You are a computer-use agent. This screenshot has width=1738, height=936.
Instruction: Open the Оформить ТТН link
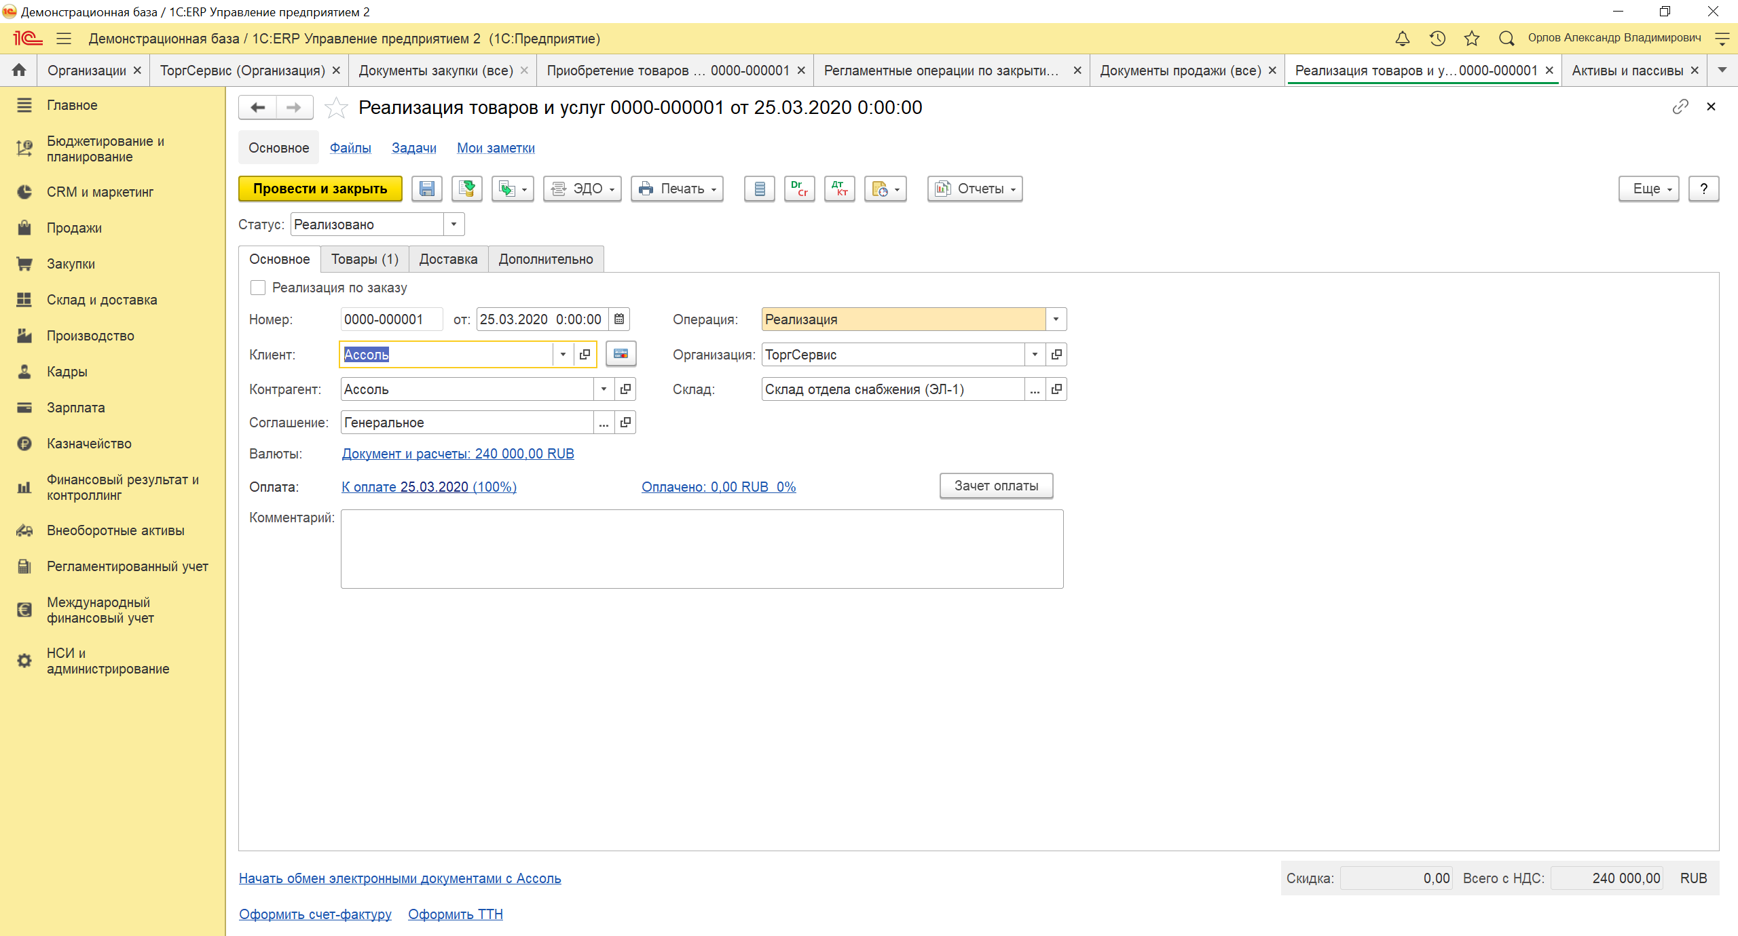[x=456, y=914]
